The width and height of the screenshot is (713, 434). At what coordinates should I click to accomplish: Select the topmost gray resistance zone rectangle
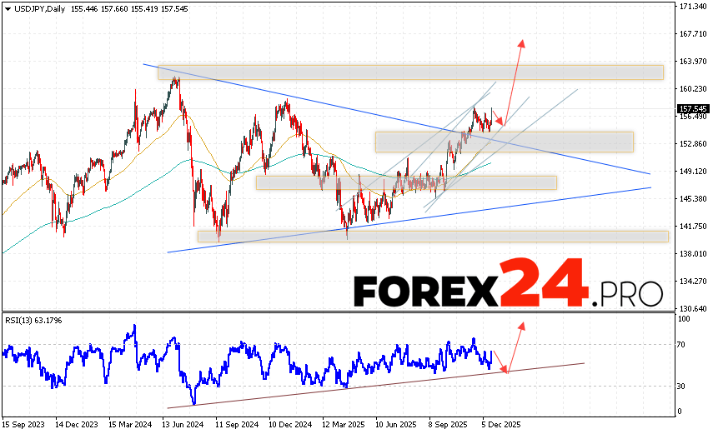coord(410,72)
